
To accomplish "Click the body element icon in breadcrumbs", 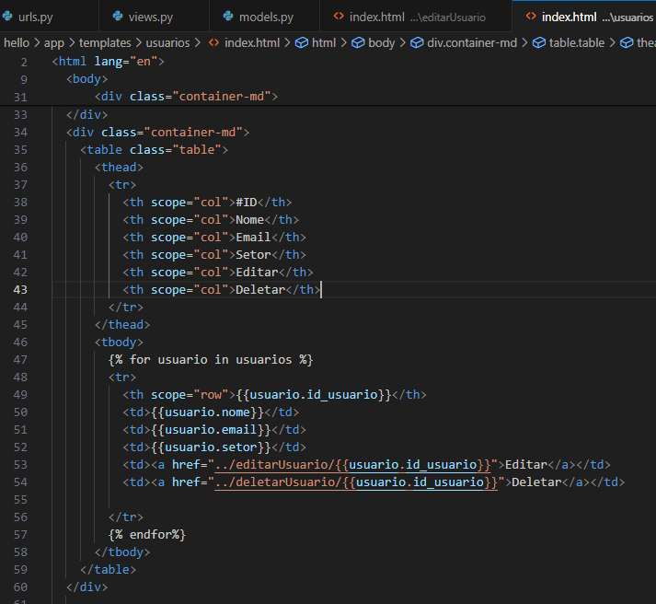I will [x=357, y=42].
